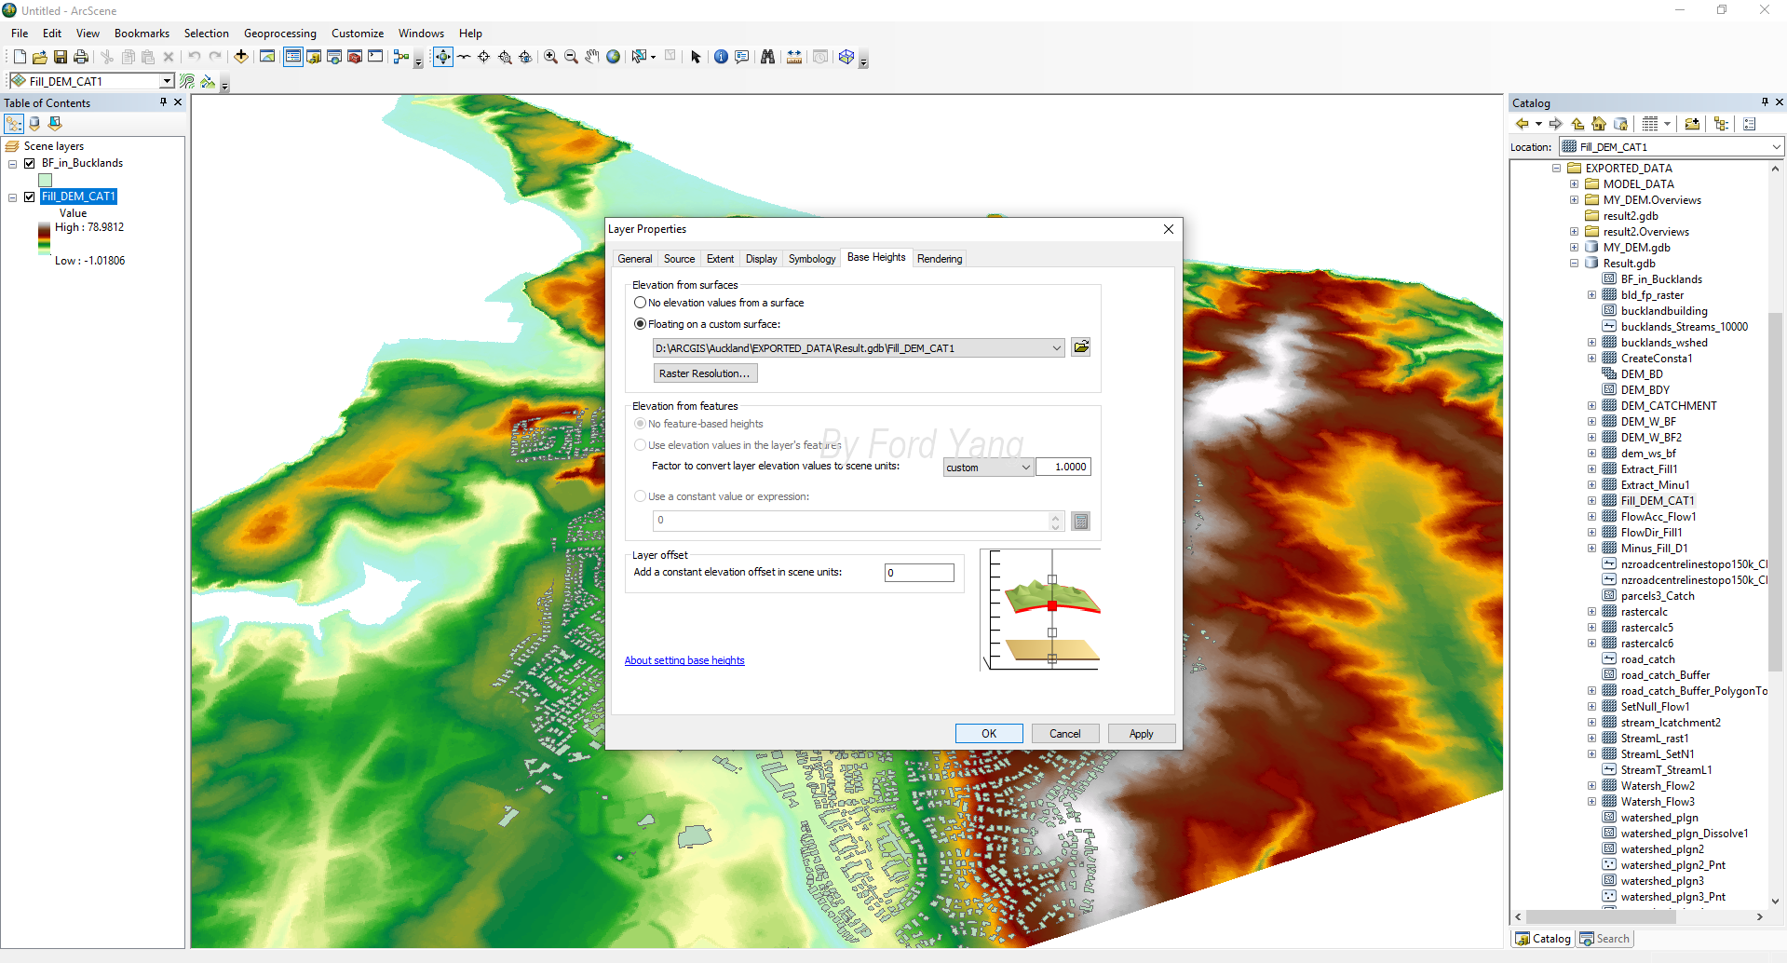Expand the MY_DEM.gdb catalog node
This screenshot has width=1787, height=963.
(1575, 248)
